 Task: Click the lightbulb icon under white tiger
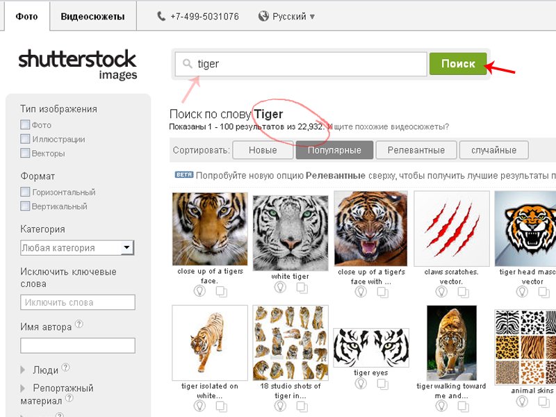click(280, 288)
